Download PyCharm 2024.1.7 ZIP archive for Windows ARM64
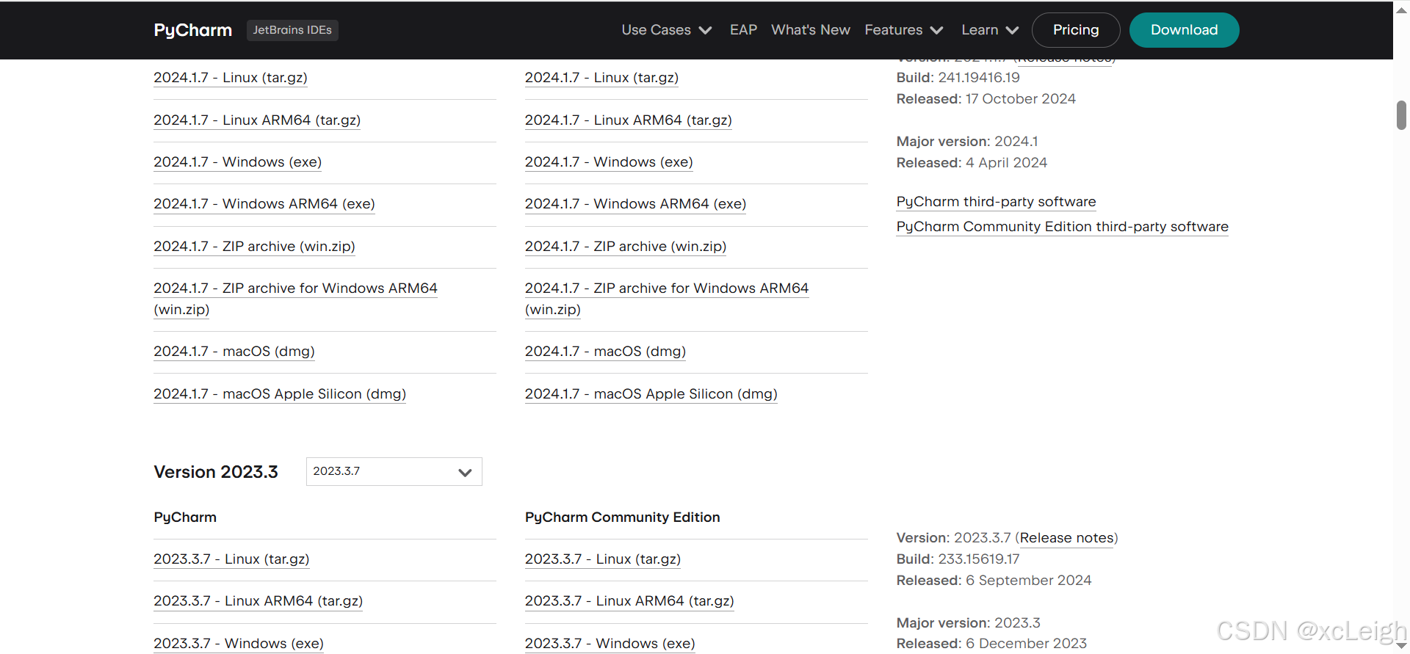 295,299
